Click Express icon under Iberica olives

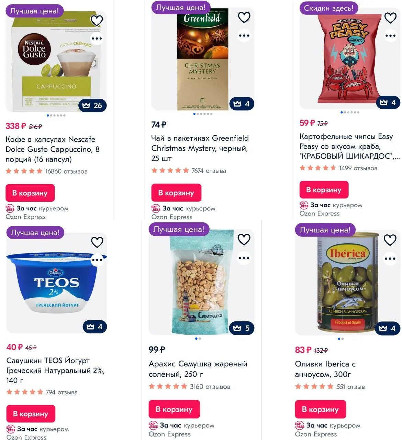pyautogui.click(x=300, y=425)
